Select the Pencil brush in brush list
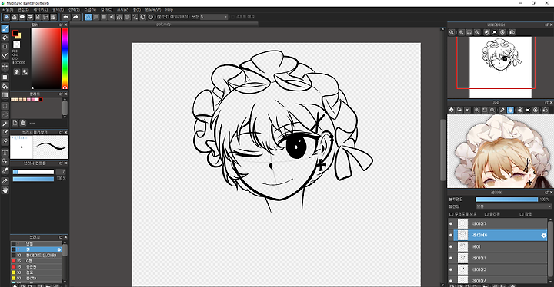554x287 pixels. (x=36, y=243)
